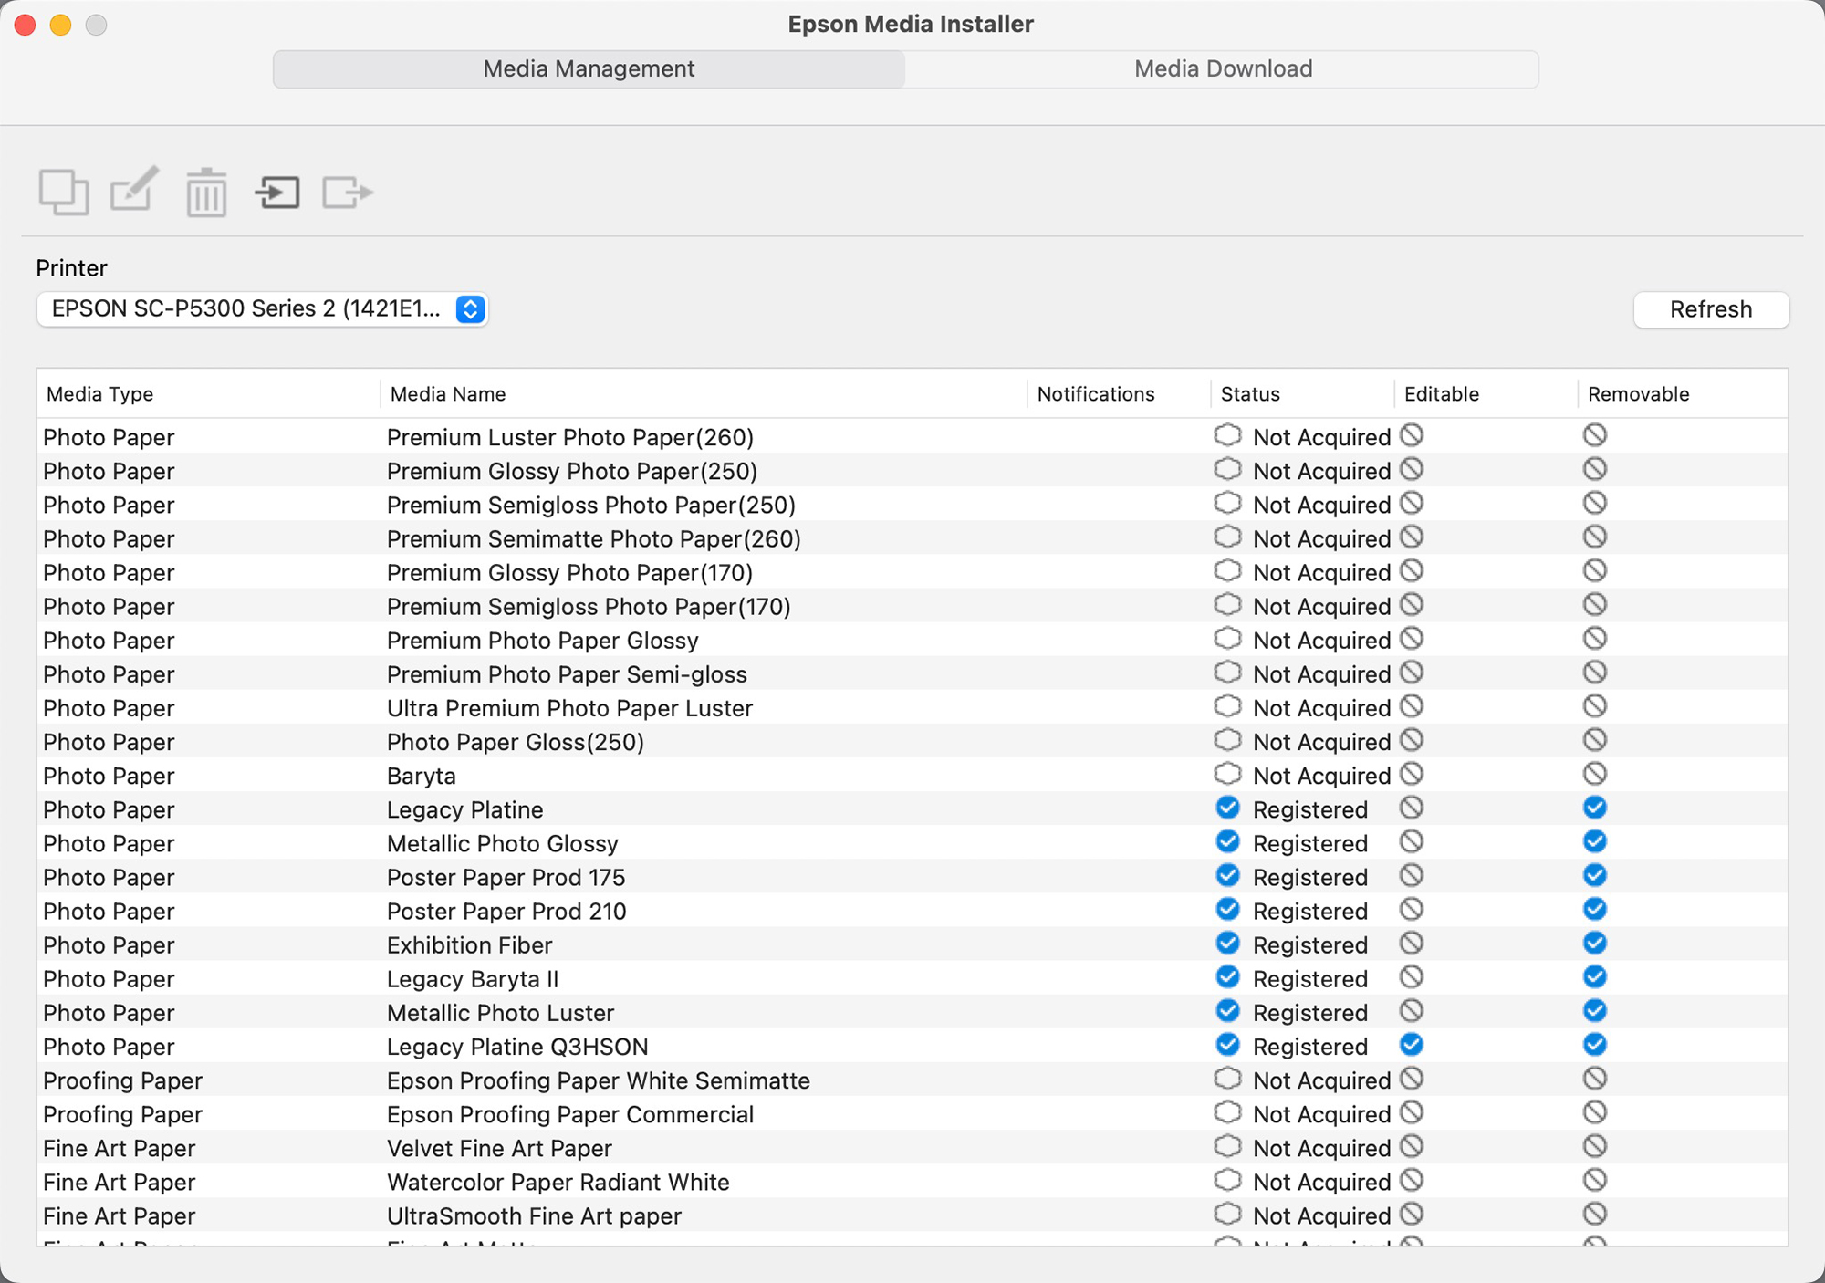Select the Baryta media name

(x=421, y=776)
